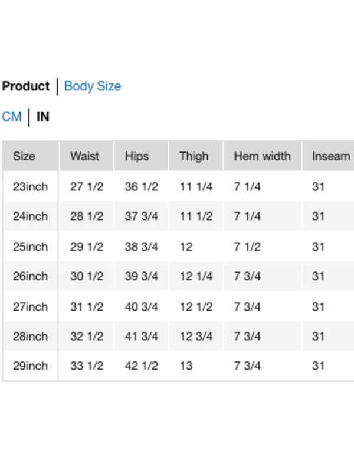Click the 27 1/2 waist value
This screenshot has height=472, width=354.
click(87, 187)
